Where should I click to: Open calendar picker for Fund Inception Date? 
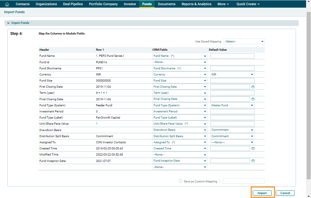[253, 161]
